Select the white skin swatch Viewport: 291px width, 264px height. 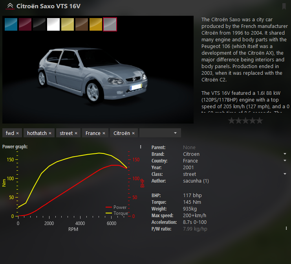point(53,24)
